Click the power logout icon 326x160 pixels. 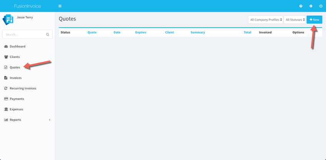[x=321, y=6]
